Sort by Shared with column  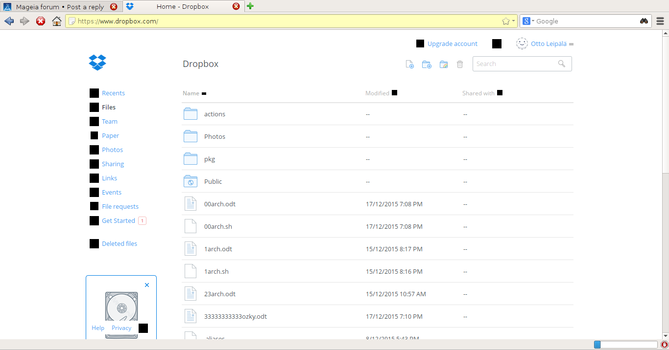[482, 93]
